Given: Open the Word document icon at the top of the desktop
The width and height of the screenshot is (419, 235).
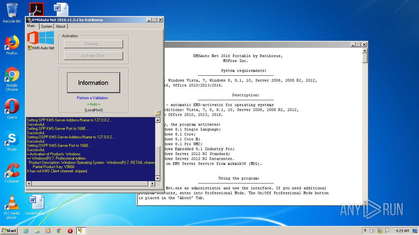Looking at the screenshot, I should (x=61, y=9).
